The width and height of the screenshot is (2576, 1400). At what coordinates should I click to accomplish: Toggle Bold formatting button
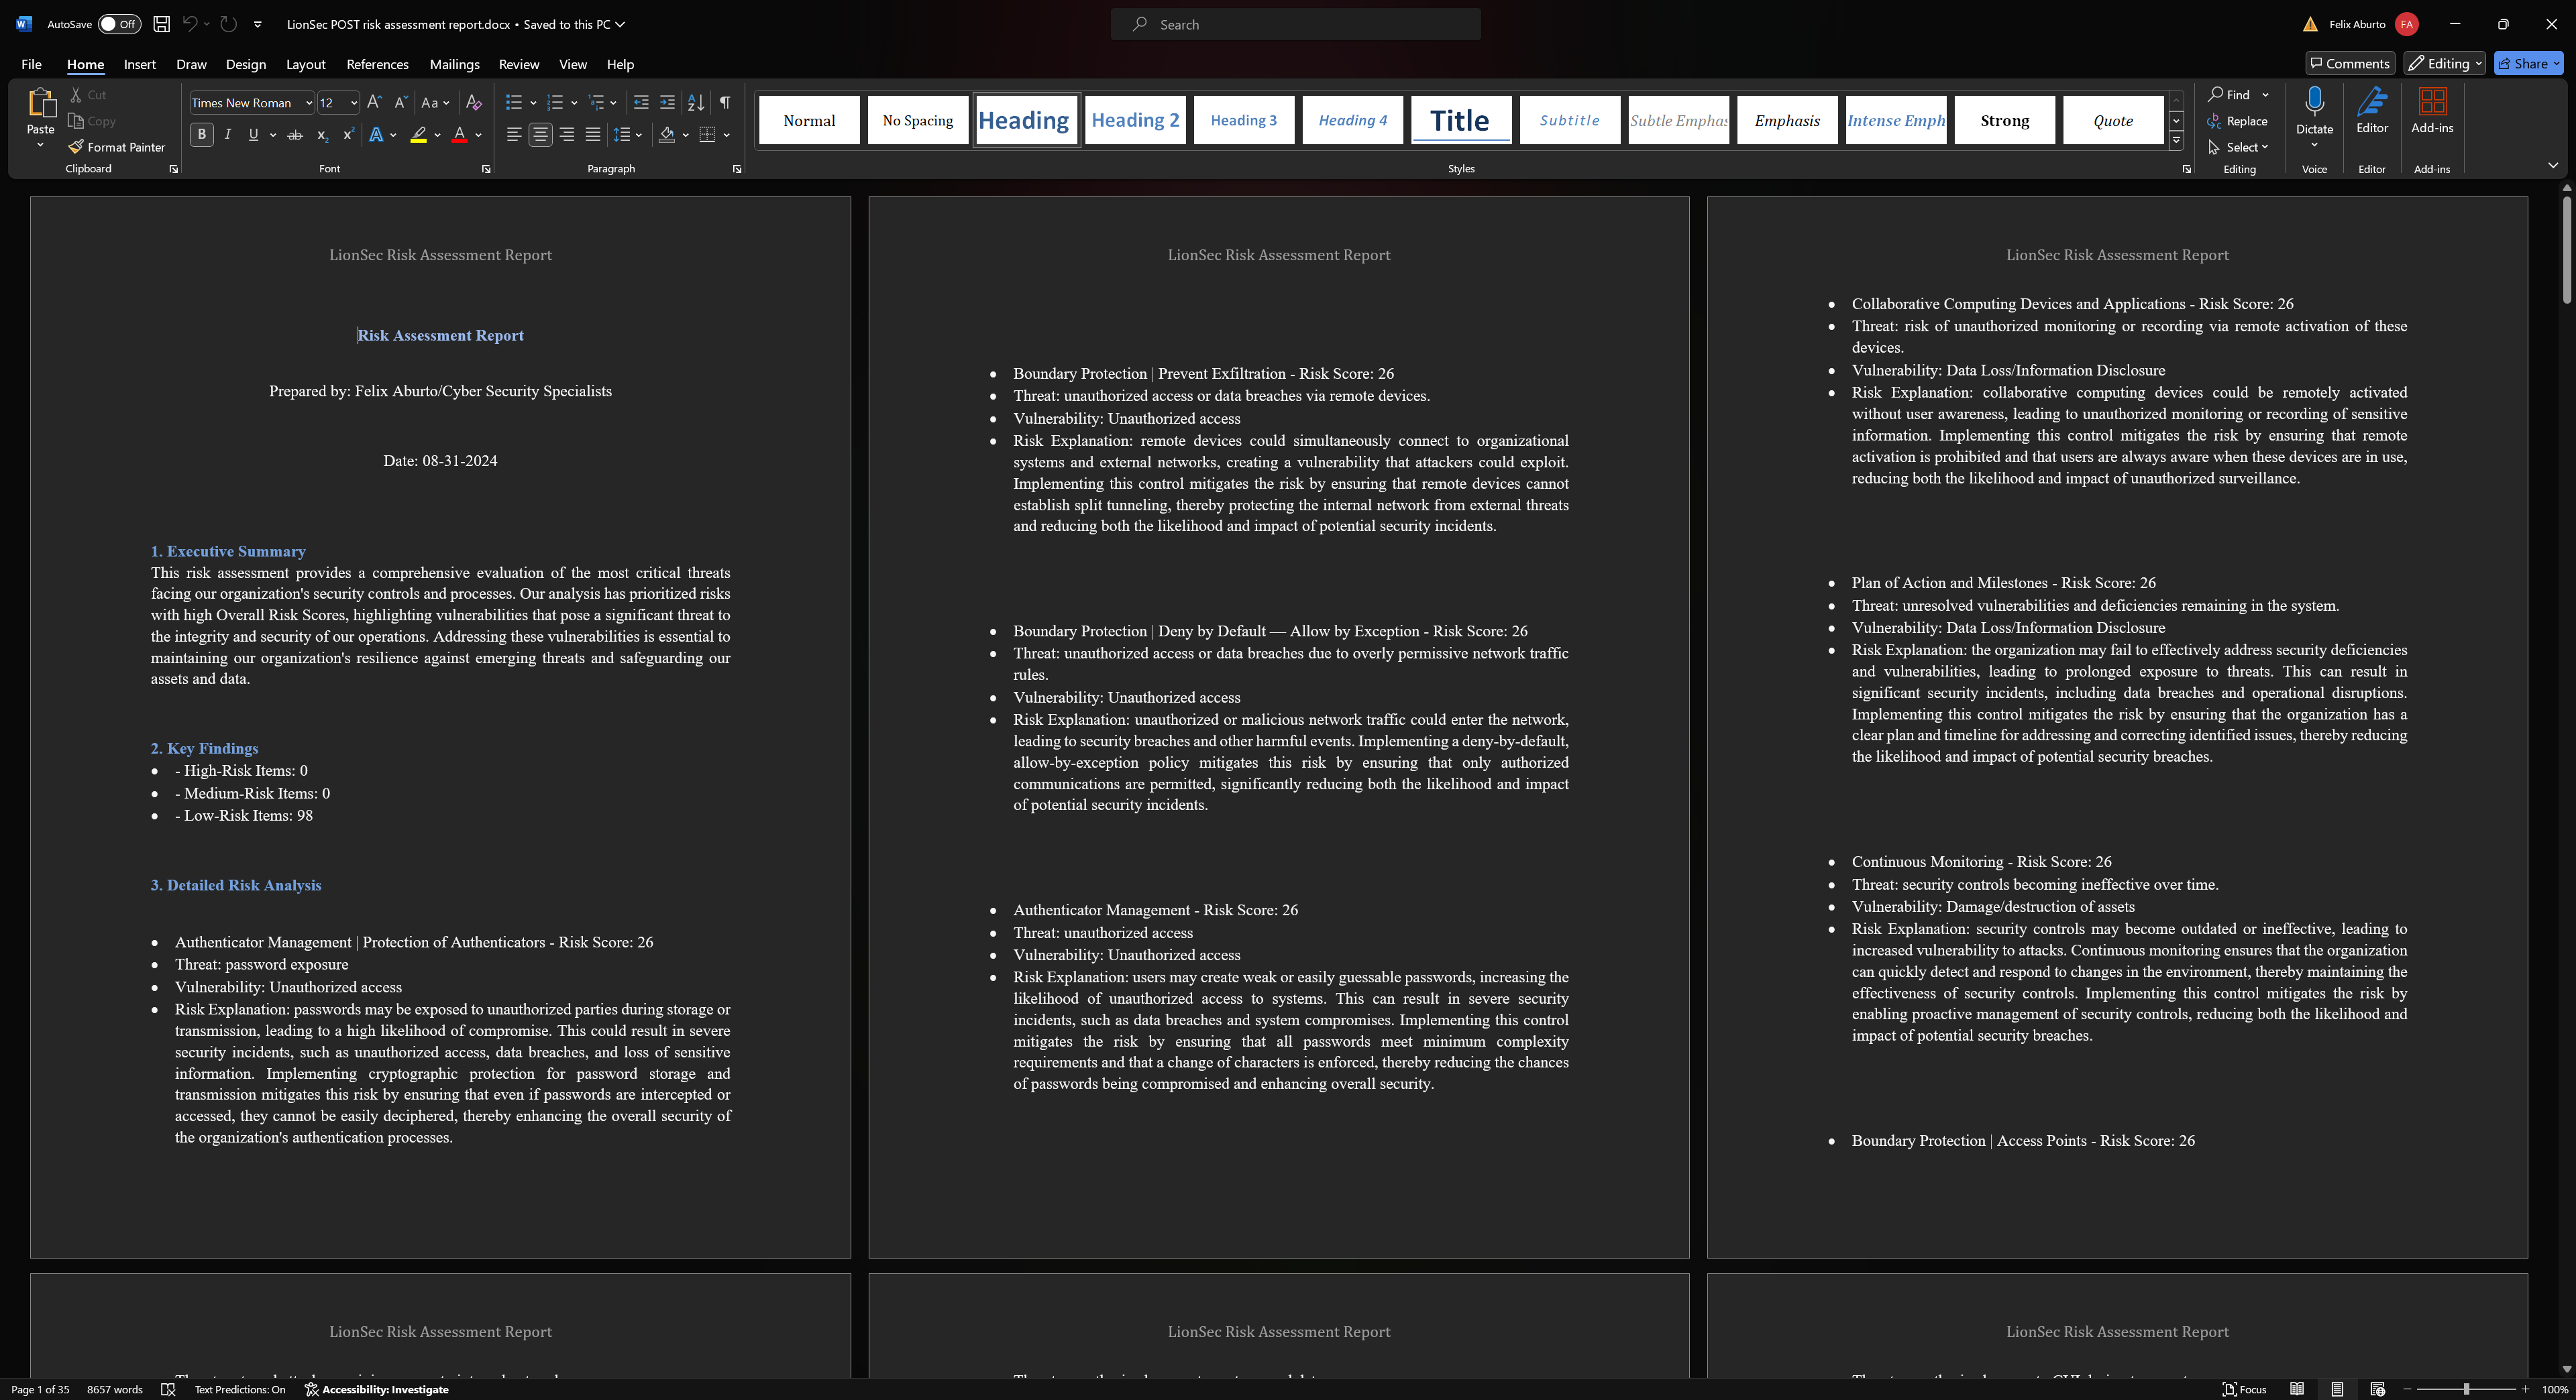[x=201, y=135]
